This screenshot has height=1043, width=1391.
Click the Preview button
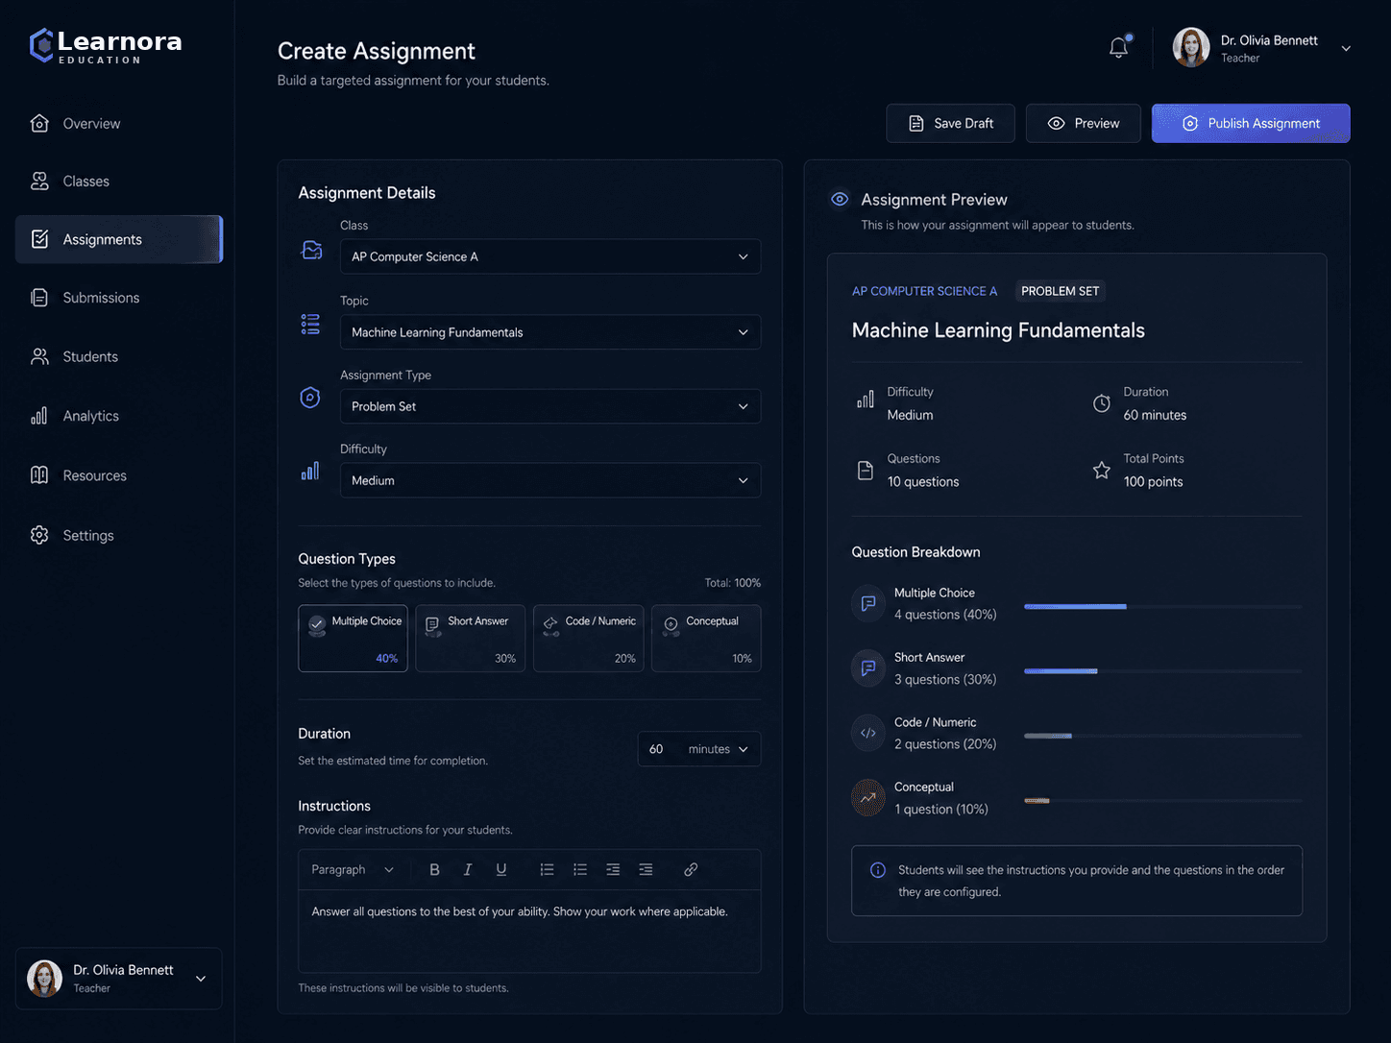1084,123
